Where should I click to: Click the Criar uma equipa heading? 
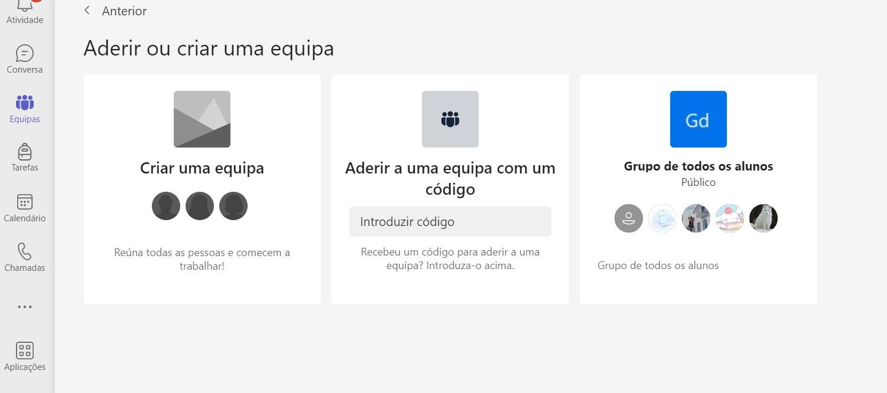(202, 168)
